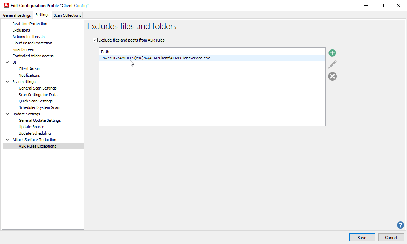Open Scheduled System Scan settings
The height and width of the screenshot is (244, 407).
pyautogui.click(x=39, y=107)
